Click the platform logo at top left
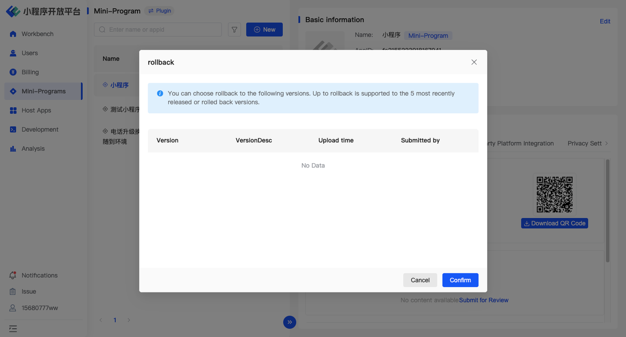The height and width of the screenshot is (337, 626). click(x=43, y=11)
